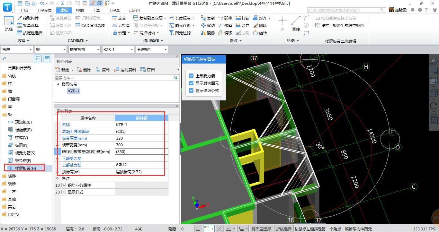Click 图元过滤 element filter tool

pos(180,33)
